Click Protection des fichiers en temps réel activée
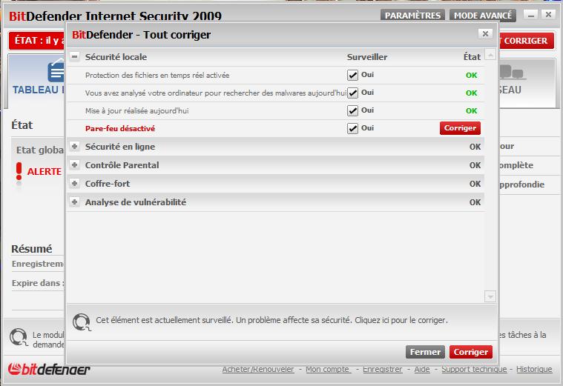This screenshot has width=563, height=386. tap(157, 76)
